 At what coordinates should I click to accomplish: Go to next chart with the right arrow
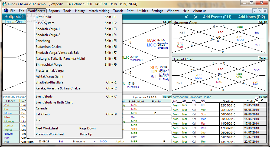[x=196, y=17]
